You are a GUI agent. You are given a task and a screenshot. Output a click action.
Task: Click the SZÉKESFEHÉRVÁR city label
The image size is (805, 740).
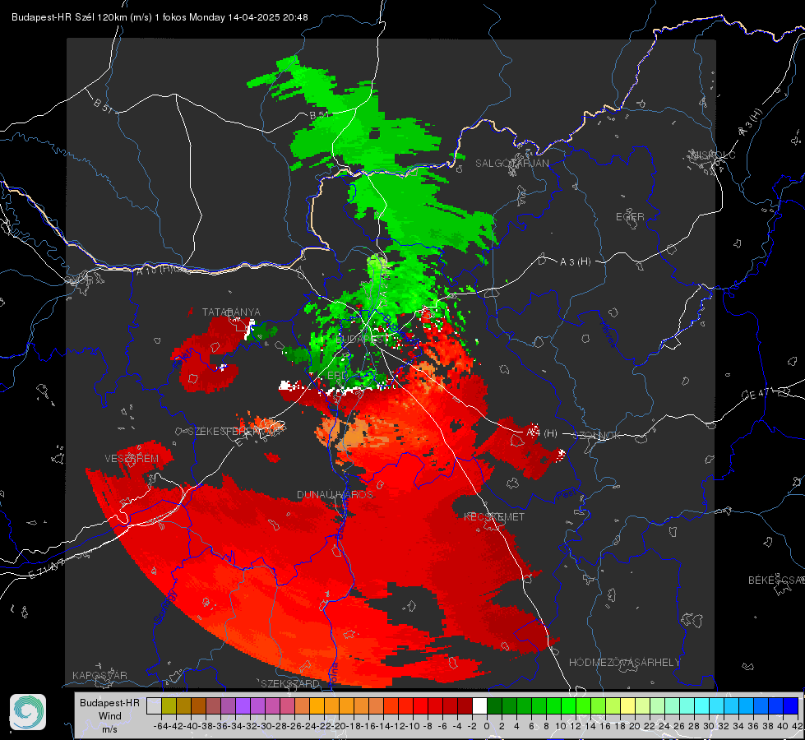click(236, 432)
